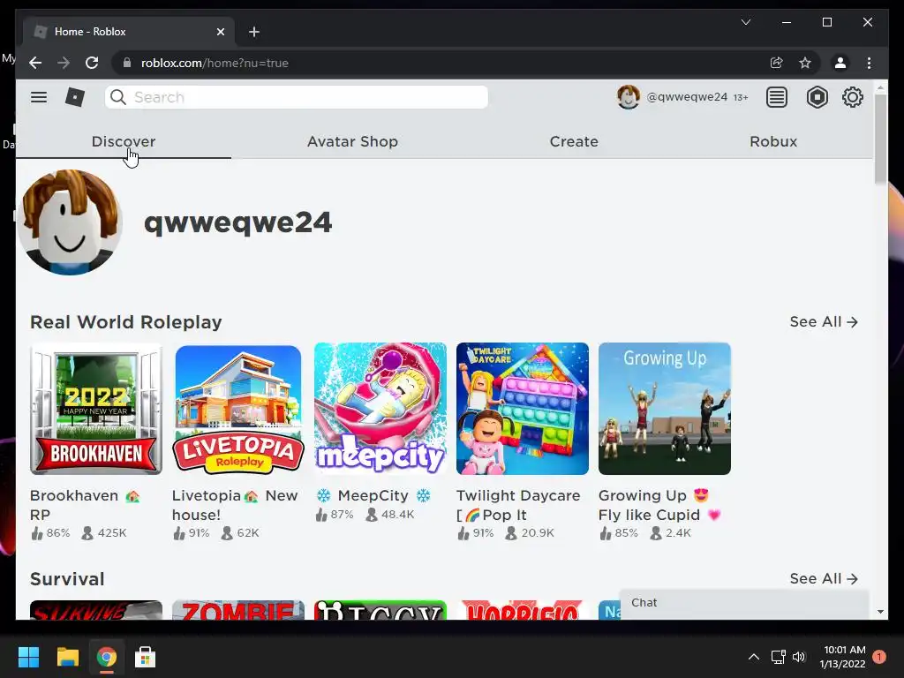Click the Roblox search field
Viewport: 904px width, 678px height.
[297, 97]
